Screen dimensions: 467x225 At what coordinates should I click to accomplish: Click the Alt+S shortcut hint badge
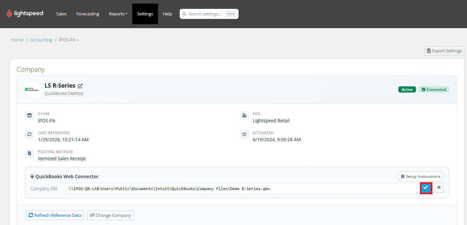pos(231,14)
